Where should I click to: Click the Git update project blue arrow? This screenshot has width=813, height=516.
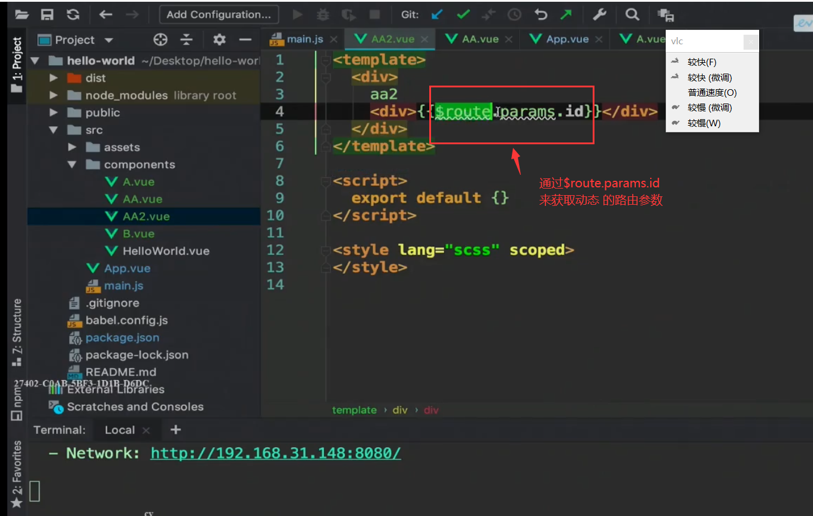tap(438, 14)
